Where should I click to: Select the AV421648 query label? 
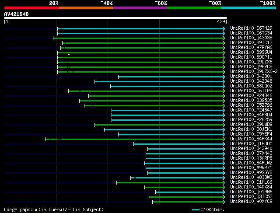click(x=17, y=14)
